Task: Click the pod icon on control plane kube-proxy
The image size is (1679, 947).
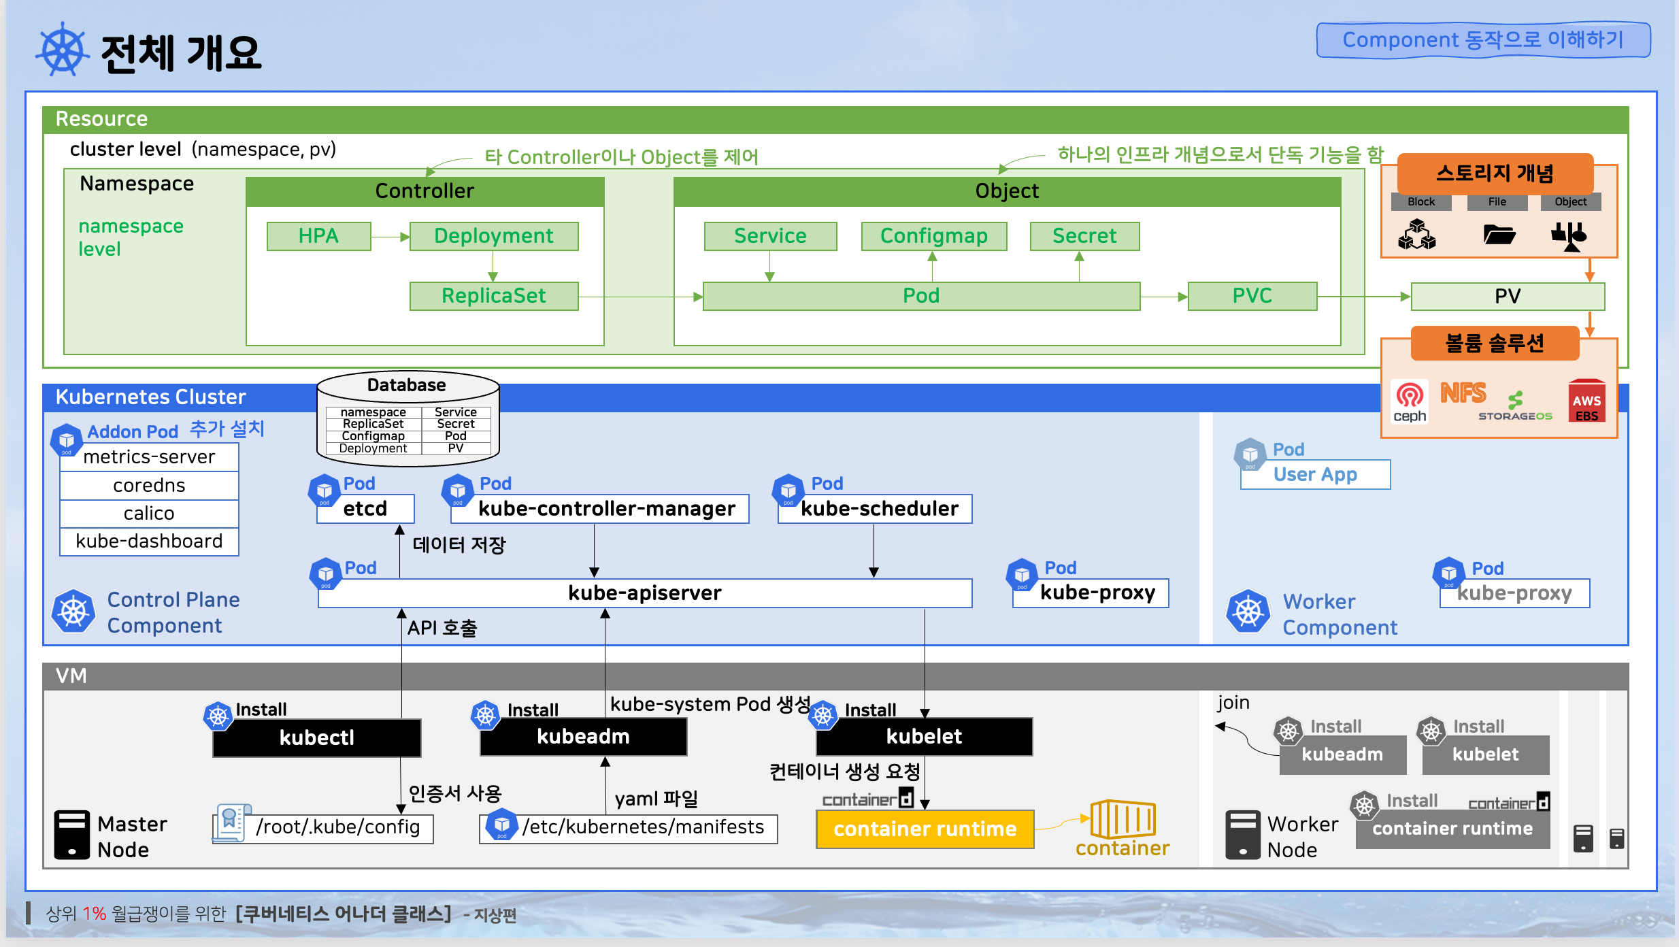Action: click(x=1022, y=576)
